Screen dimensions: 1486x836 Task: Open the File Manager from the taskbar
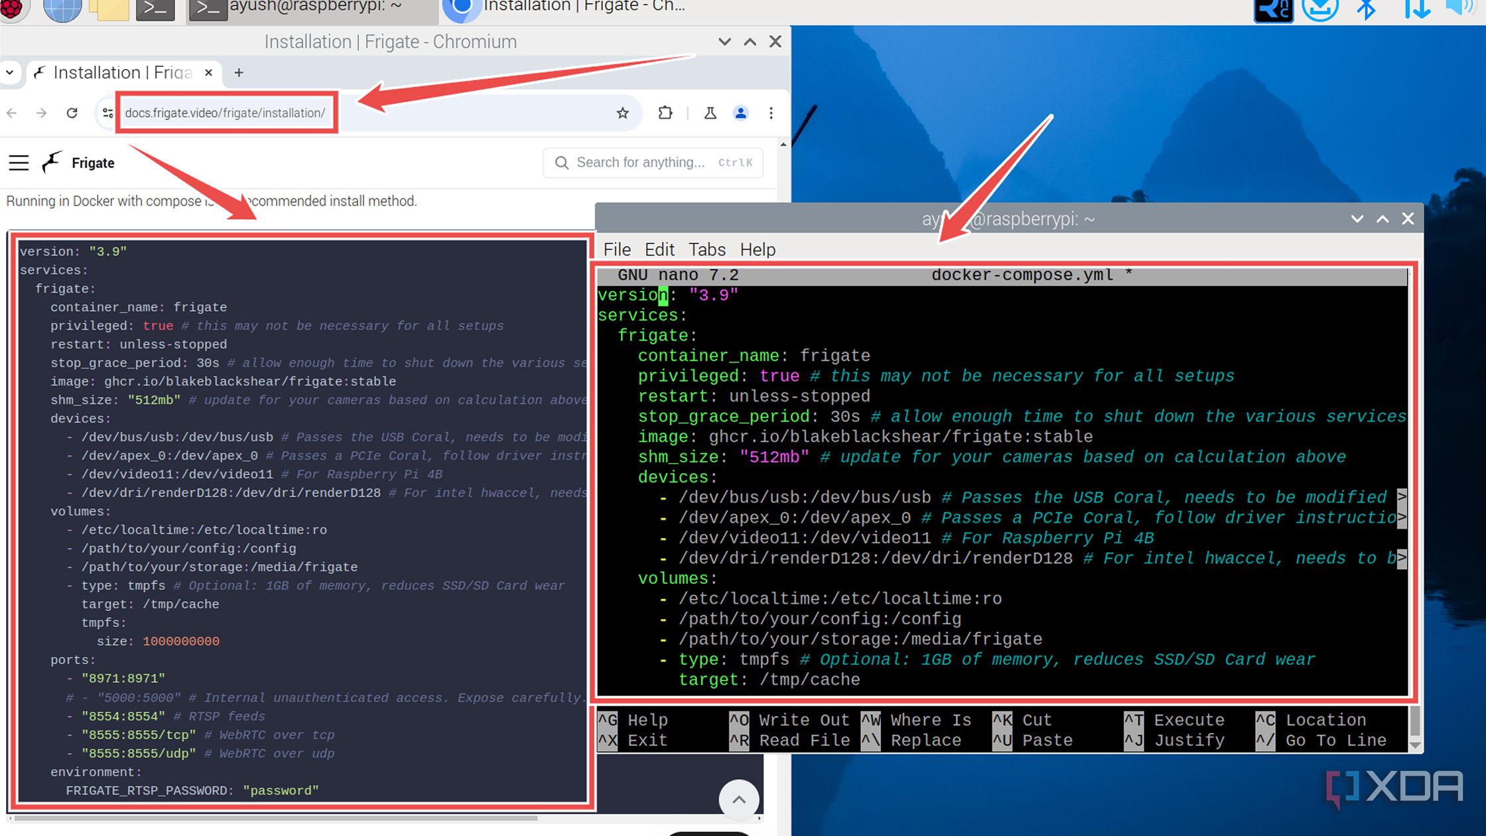coord(108,9)
